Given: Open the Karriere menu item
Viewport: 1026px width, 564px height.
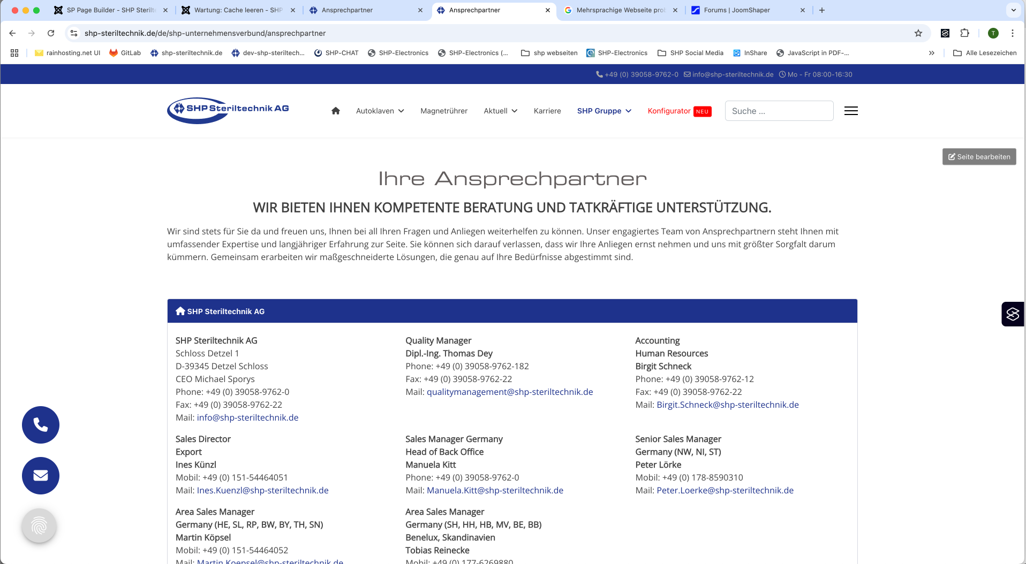Looking at the screenshot, I should point(547,111).
